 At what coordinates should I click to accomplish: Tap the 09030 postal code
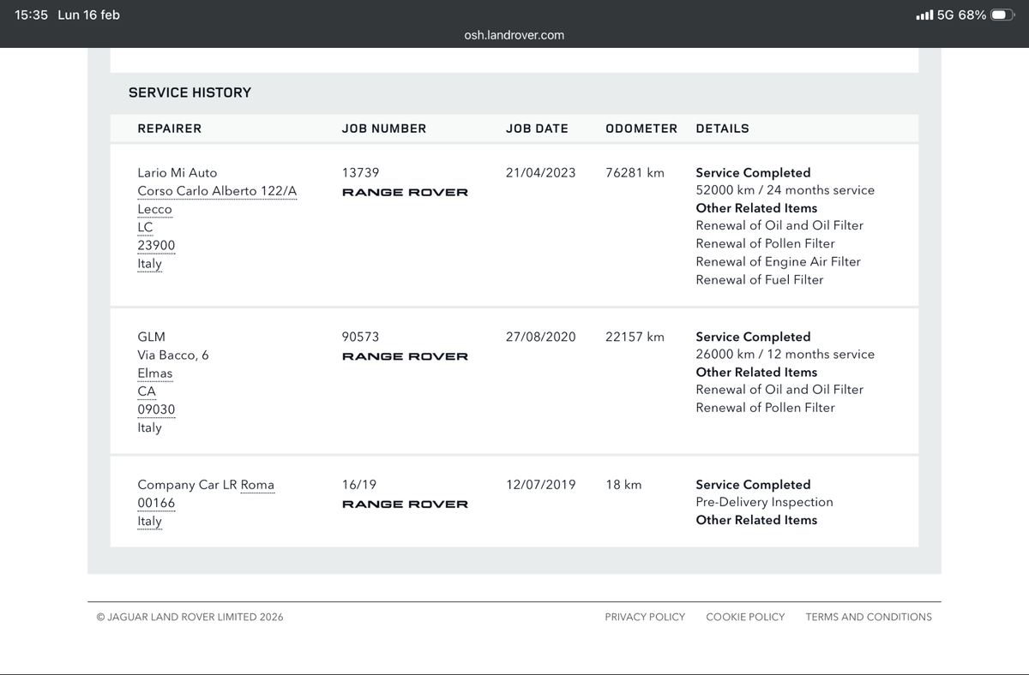[x=156, y=409]
